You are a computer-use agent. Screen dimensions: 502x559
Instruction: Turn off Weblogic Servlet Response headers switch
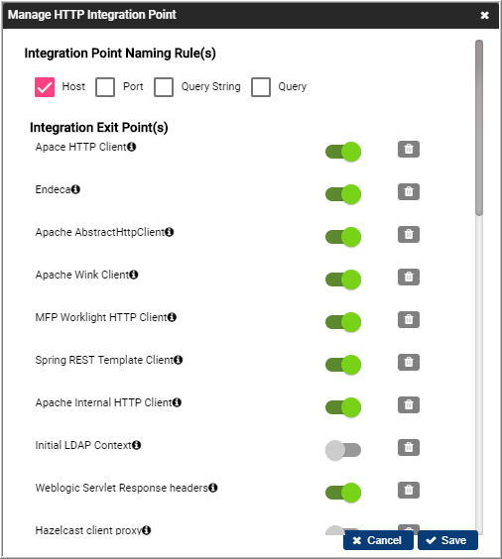pyautogui.click(x=343, y=493)
